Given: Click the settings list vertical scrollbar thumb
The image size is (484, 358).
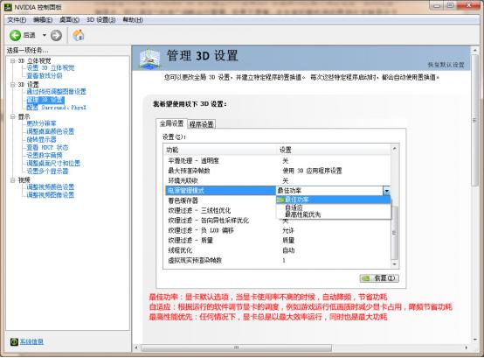Looking at the screenshot, I should click(x=395, y=233).
